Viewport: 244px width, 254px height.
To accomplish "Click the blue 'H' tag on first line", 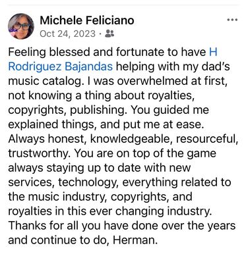I will click(x=213, y=52).
